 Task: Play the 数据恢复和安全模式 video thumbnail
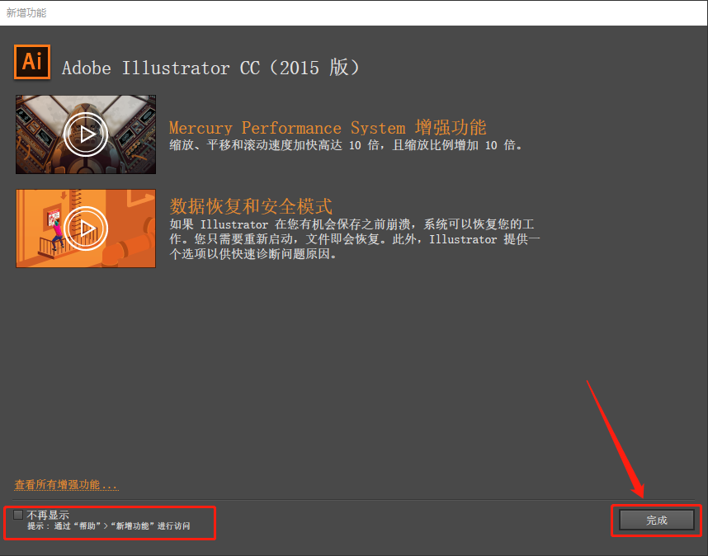[86, 229]
